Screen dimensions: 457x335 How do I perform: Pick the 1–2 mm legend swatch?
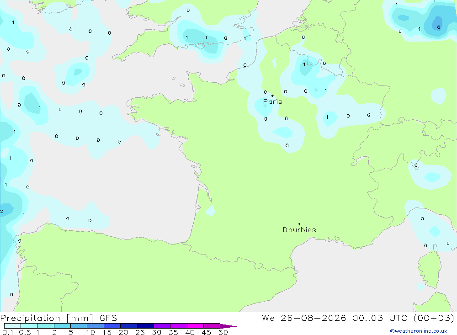pyautogui.click(x=45, y=326)
